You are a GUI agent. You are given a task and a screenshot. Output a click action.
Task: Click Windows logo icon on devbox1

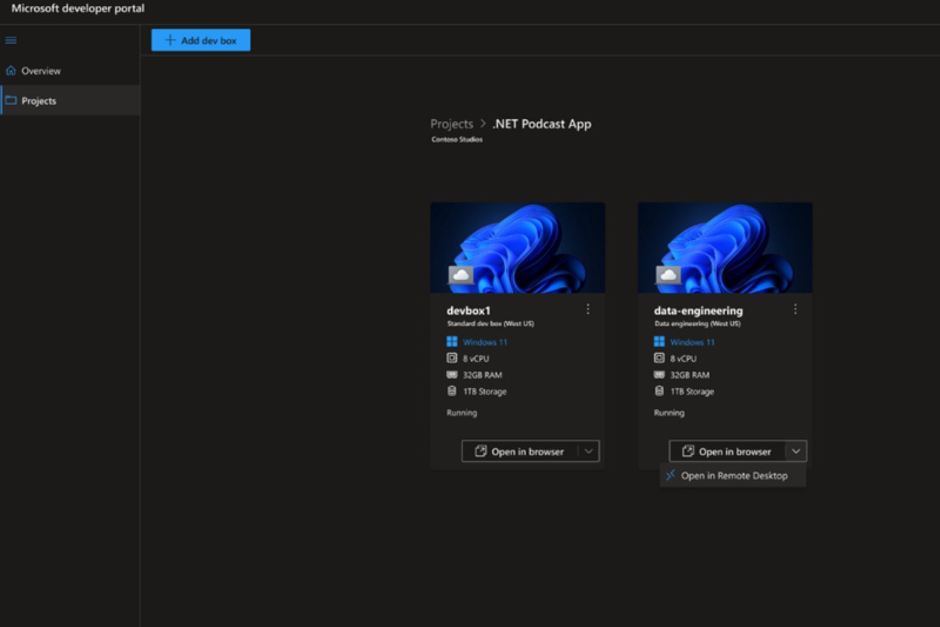(452, 341)
